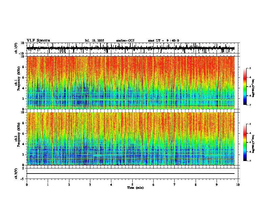Click the 'Time (min)' x-axis label

135,188
